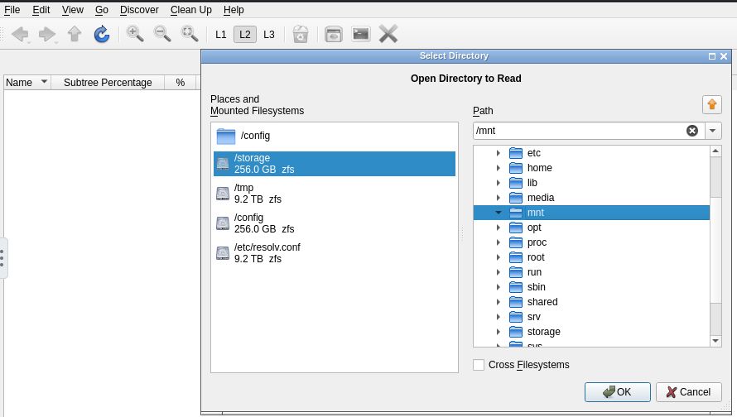
Task: Sort by the % column header
Action: 180,83
